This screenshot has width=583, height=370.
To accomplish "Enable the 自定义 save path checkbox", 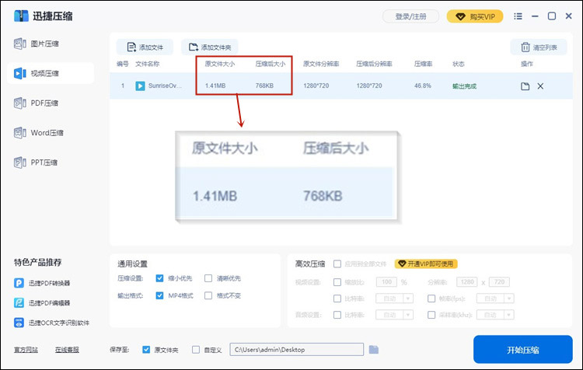I will point(196,350).
